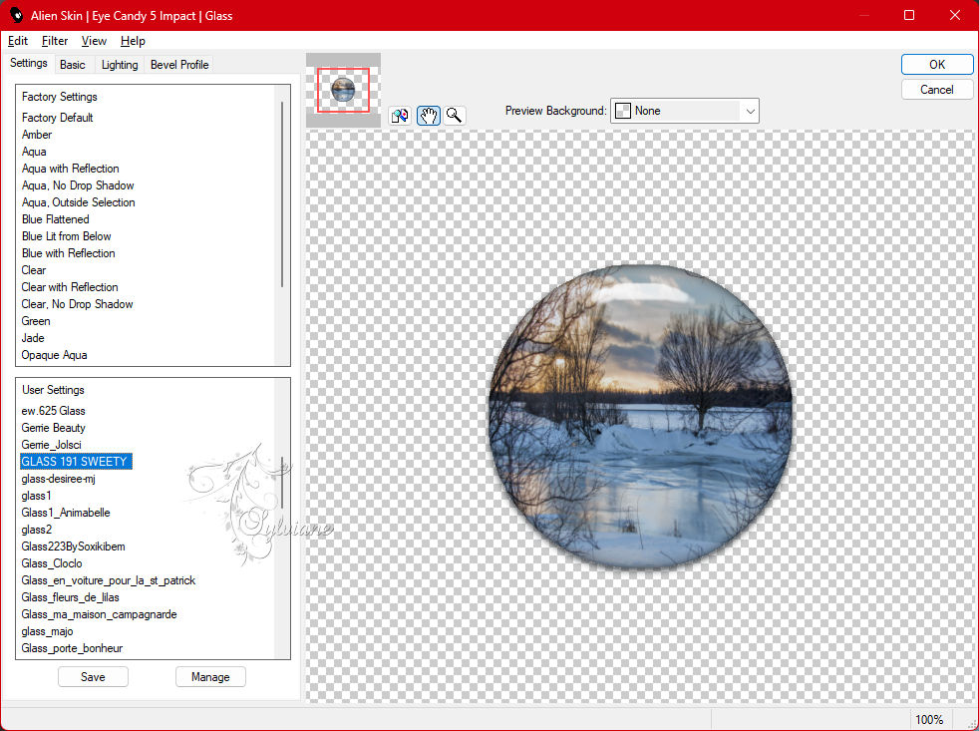Select the Jade preset
979x731 pixels.
(33, 338)
